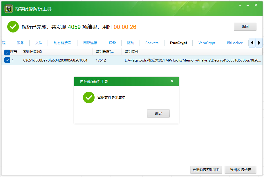Open the 动态链接库 tab

click(x=62, y=43)
